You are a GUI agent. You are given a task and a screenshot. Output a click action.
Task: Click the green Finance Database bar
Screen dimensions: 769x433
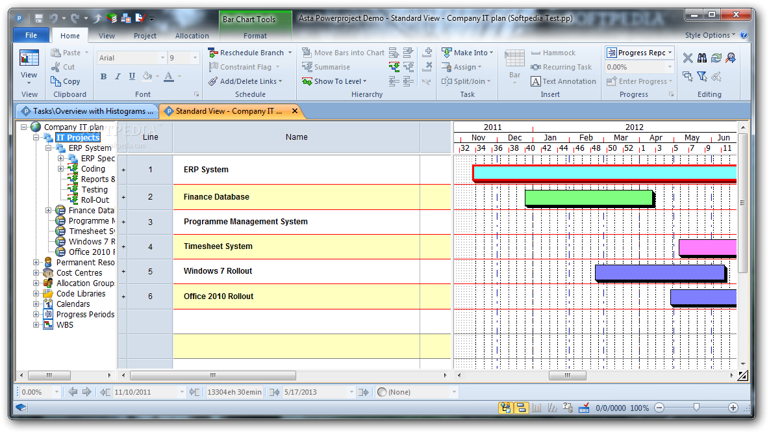pyautogui.click(x=589, y=198)
